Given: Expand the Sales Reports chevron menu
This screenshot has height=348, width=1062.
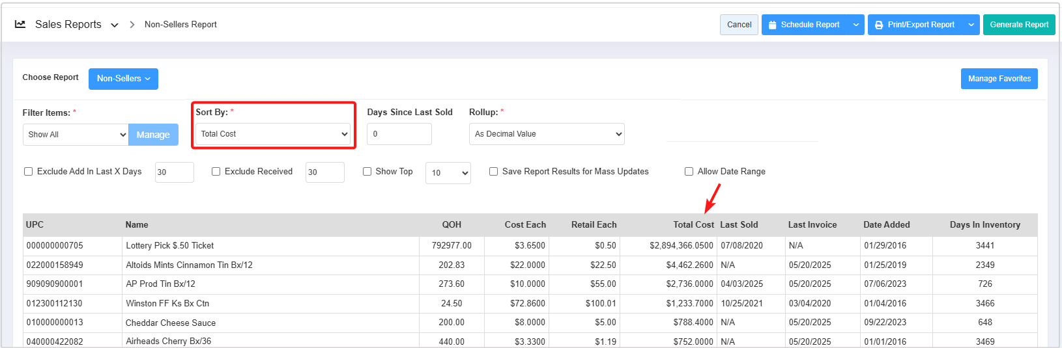Looking at the screenshot, I should [115, 25].
